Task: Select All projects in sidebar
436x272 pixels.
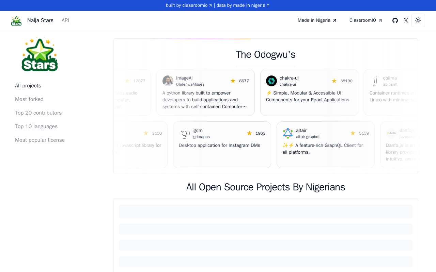Action: pyautogui.click(x=28, y=86)
